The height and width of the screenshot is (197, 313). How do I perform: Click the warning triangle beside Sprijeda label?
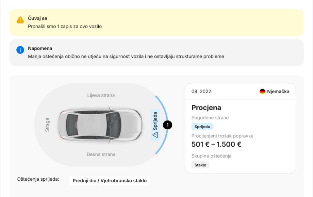tap(155, 135)
